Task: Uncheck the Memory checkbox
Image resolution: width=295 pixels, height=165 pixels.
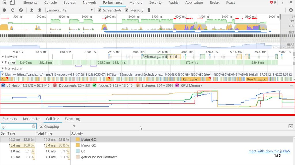Action: [x=127, y=10]
